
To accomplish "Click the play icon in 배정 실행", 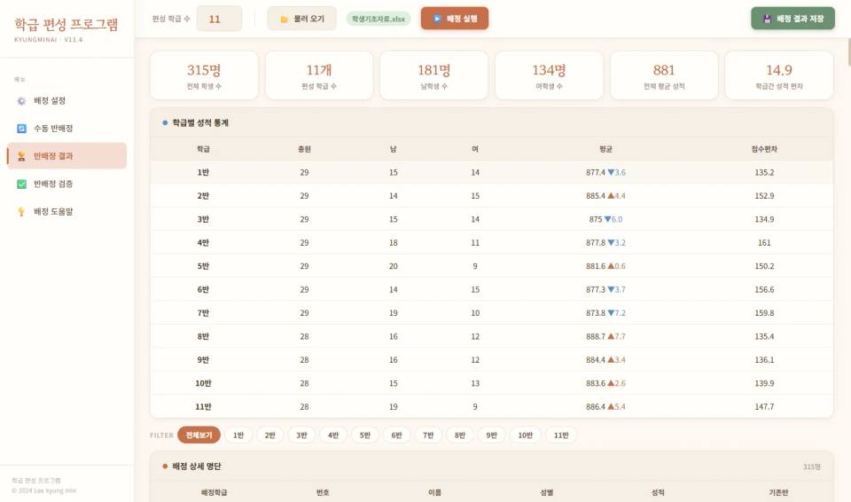I will point(437,19).
